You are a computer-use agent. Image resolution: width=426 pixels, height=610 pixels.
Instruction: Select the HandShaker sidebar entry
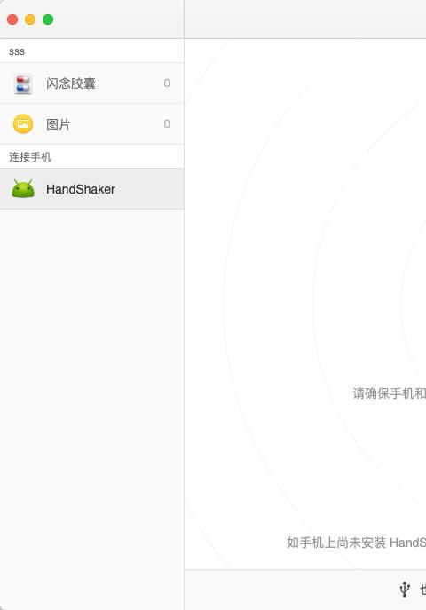(x=92, y=189)
